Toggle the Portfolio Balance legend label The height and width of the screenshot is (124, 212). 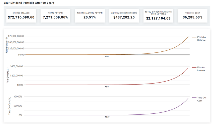click(201, 38)
